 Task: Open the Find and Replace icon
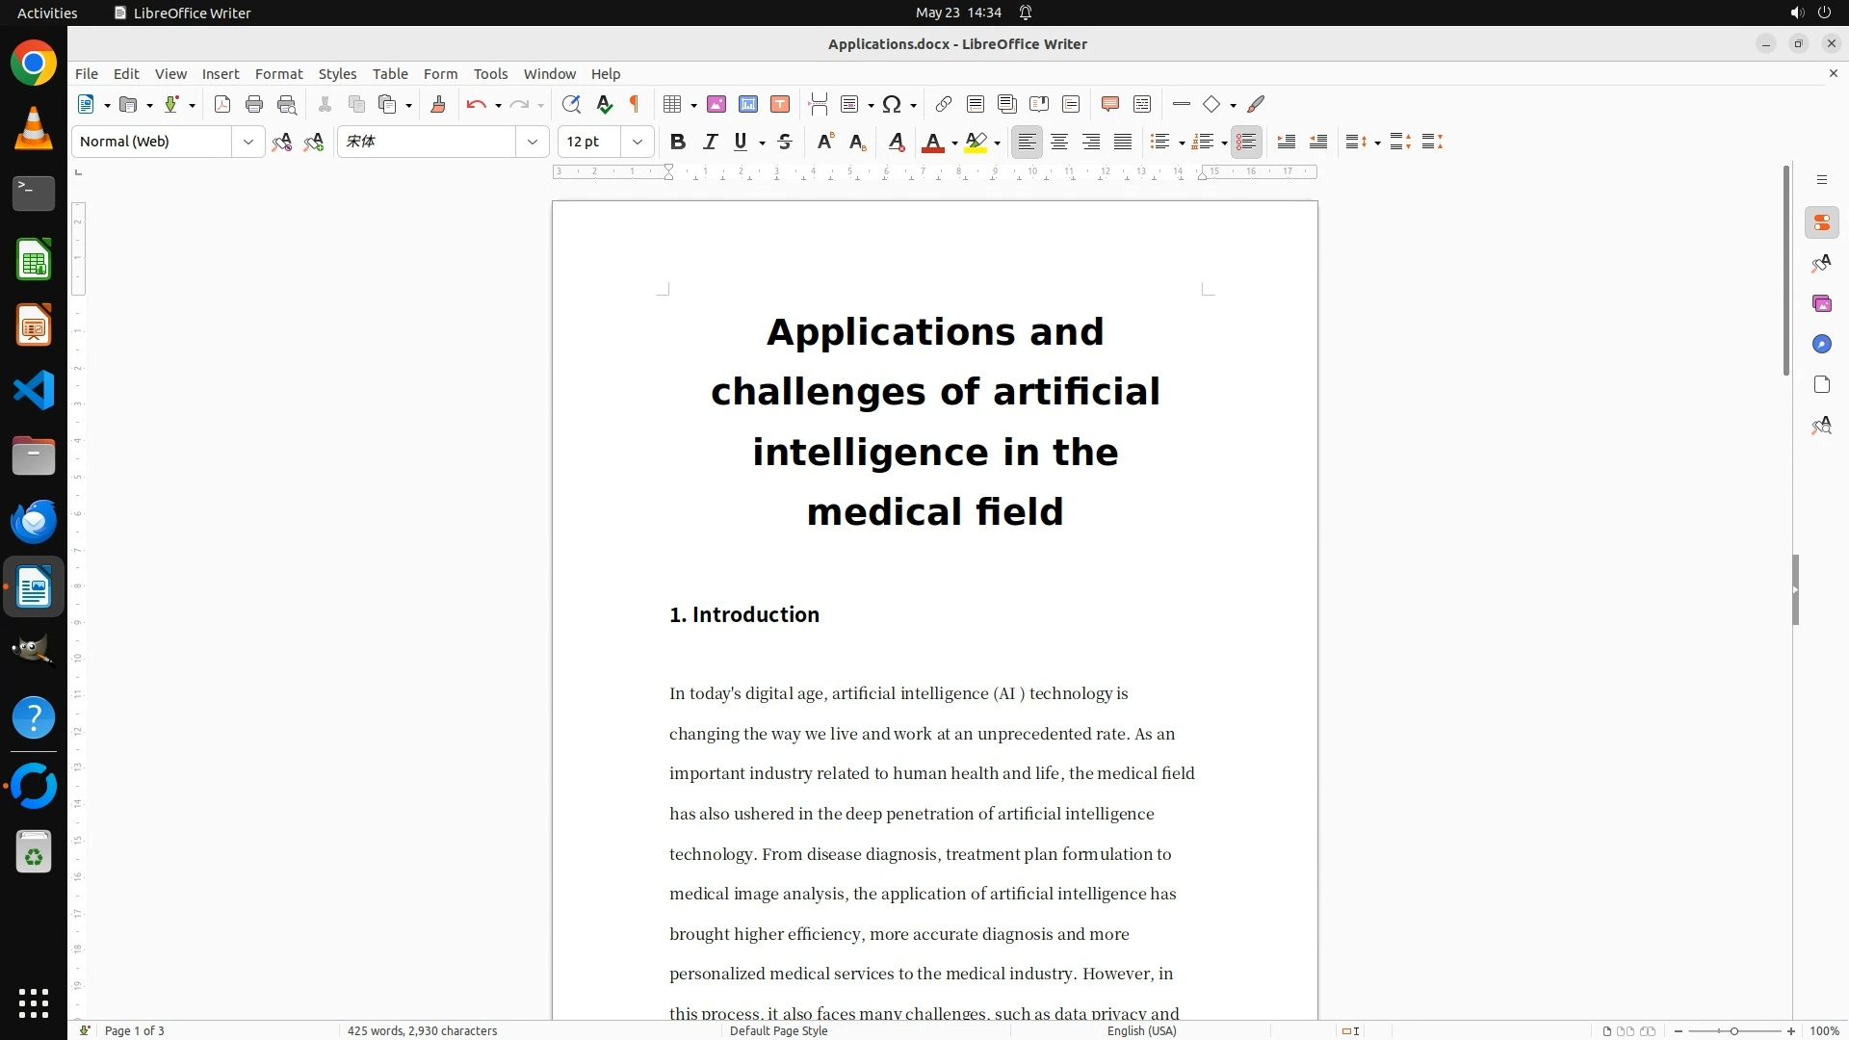[571, 105]
